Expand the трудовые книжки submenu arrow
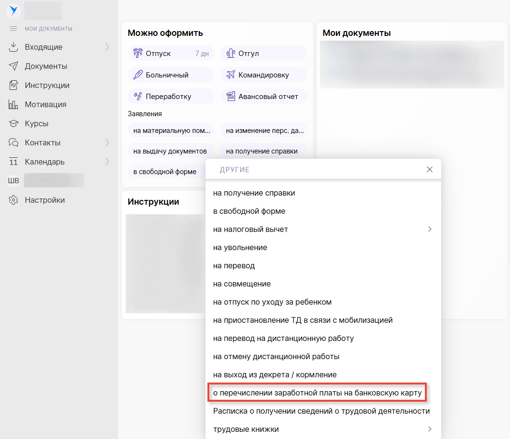This screenshot has height=439, width=510. (x=430, y=429)
